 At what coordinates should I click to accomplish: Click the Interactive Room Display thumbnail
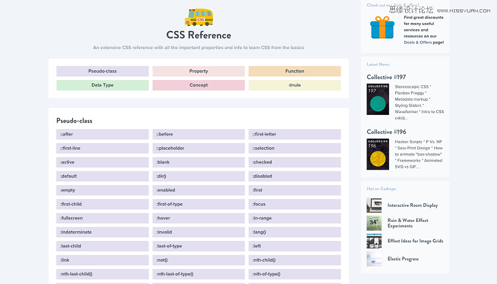pyautogui.click(x=374, y=205)
